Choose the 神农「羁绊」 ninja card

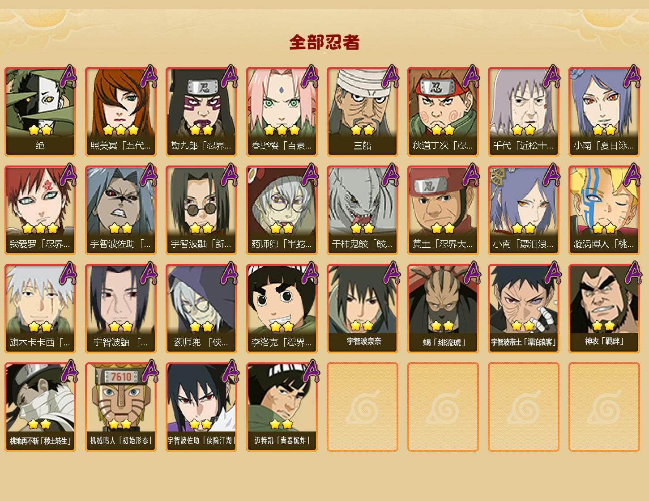click(604, 308)
